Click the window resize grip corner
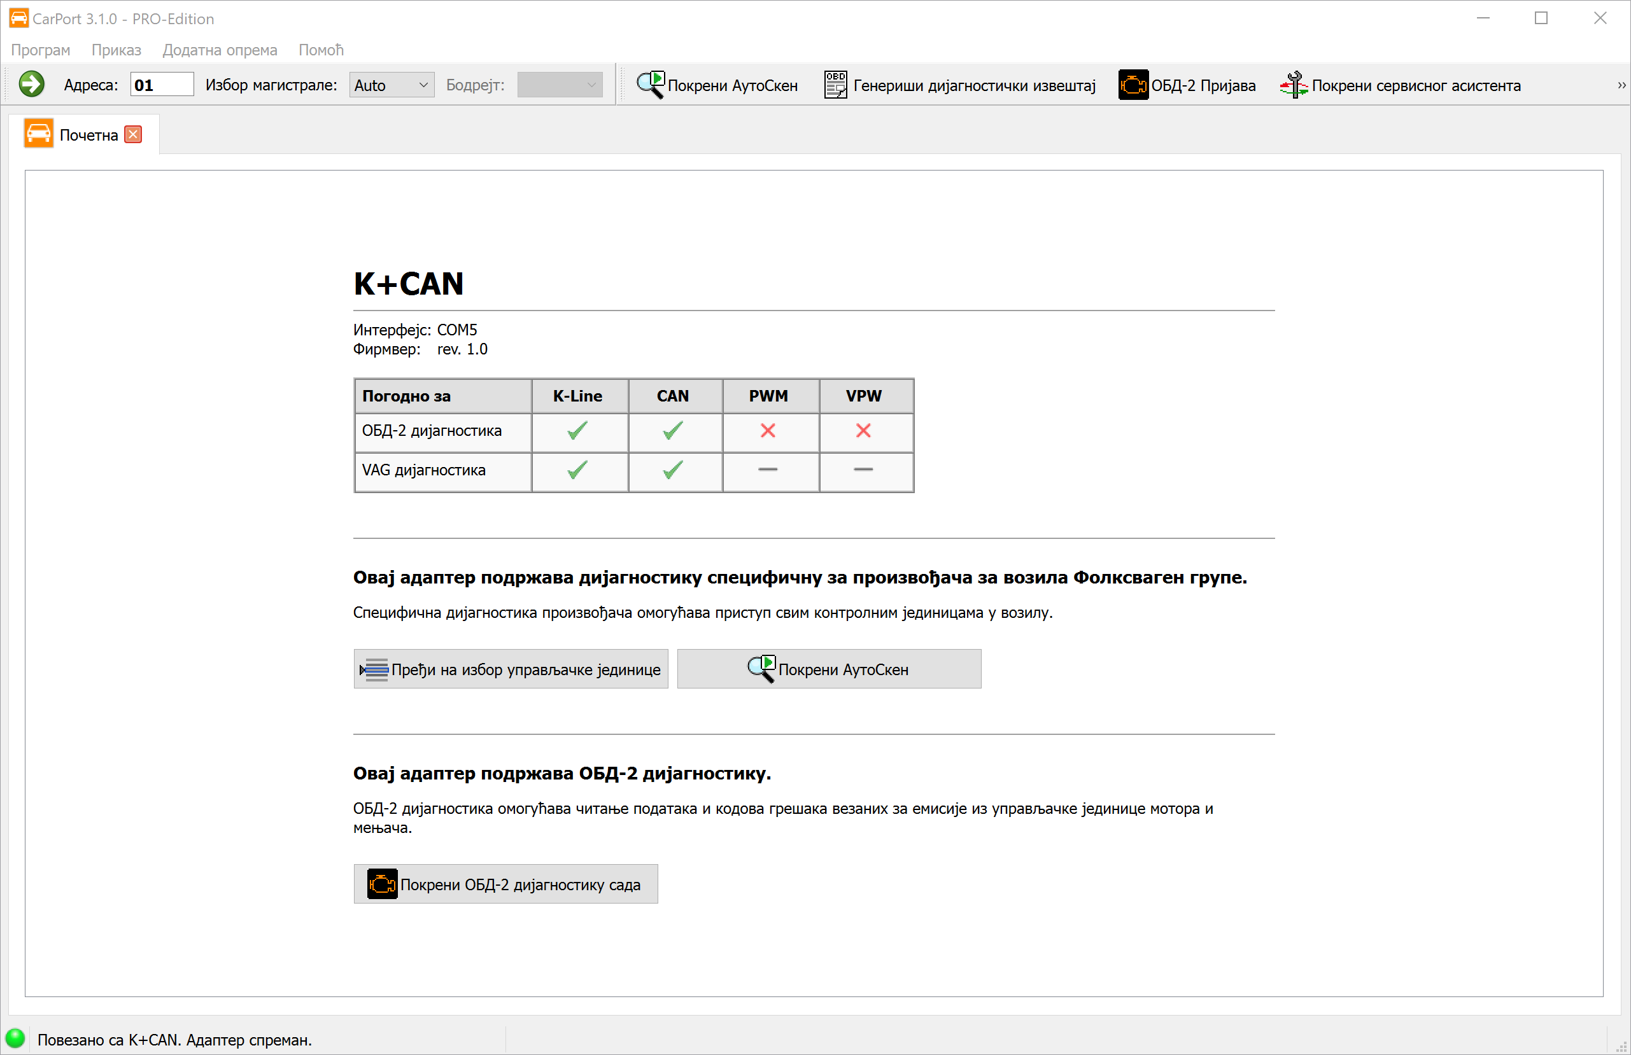Image resolution: width=1631 pixels, height=1055 pixels. [x=1622, y=1047]
